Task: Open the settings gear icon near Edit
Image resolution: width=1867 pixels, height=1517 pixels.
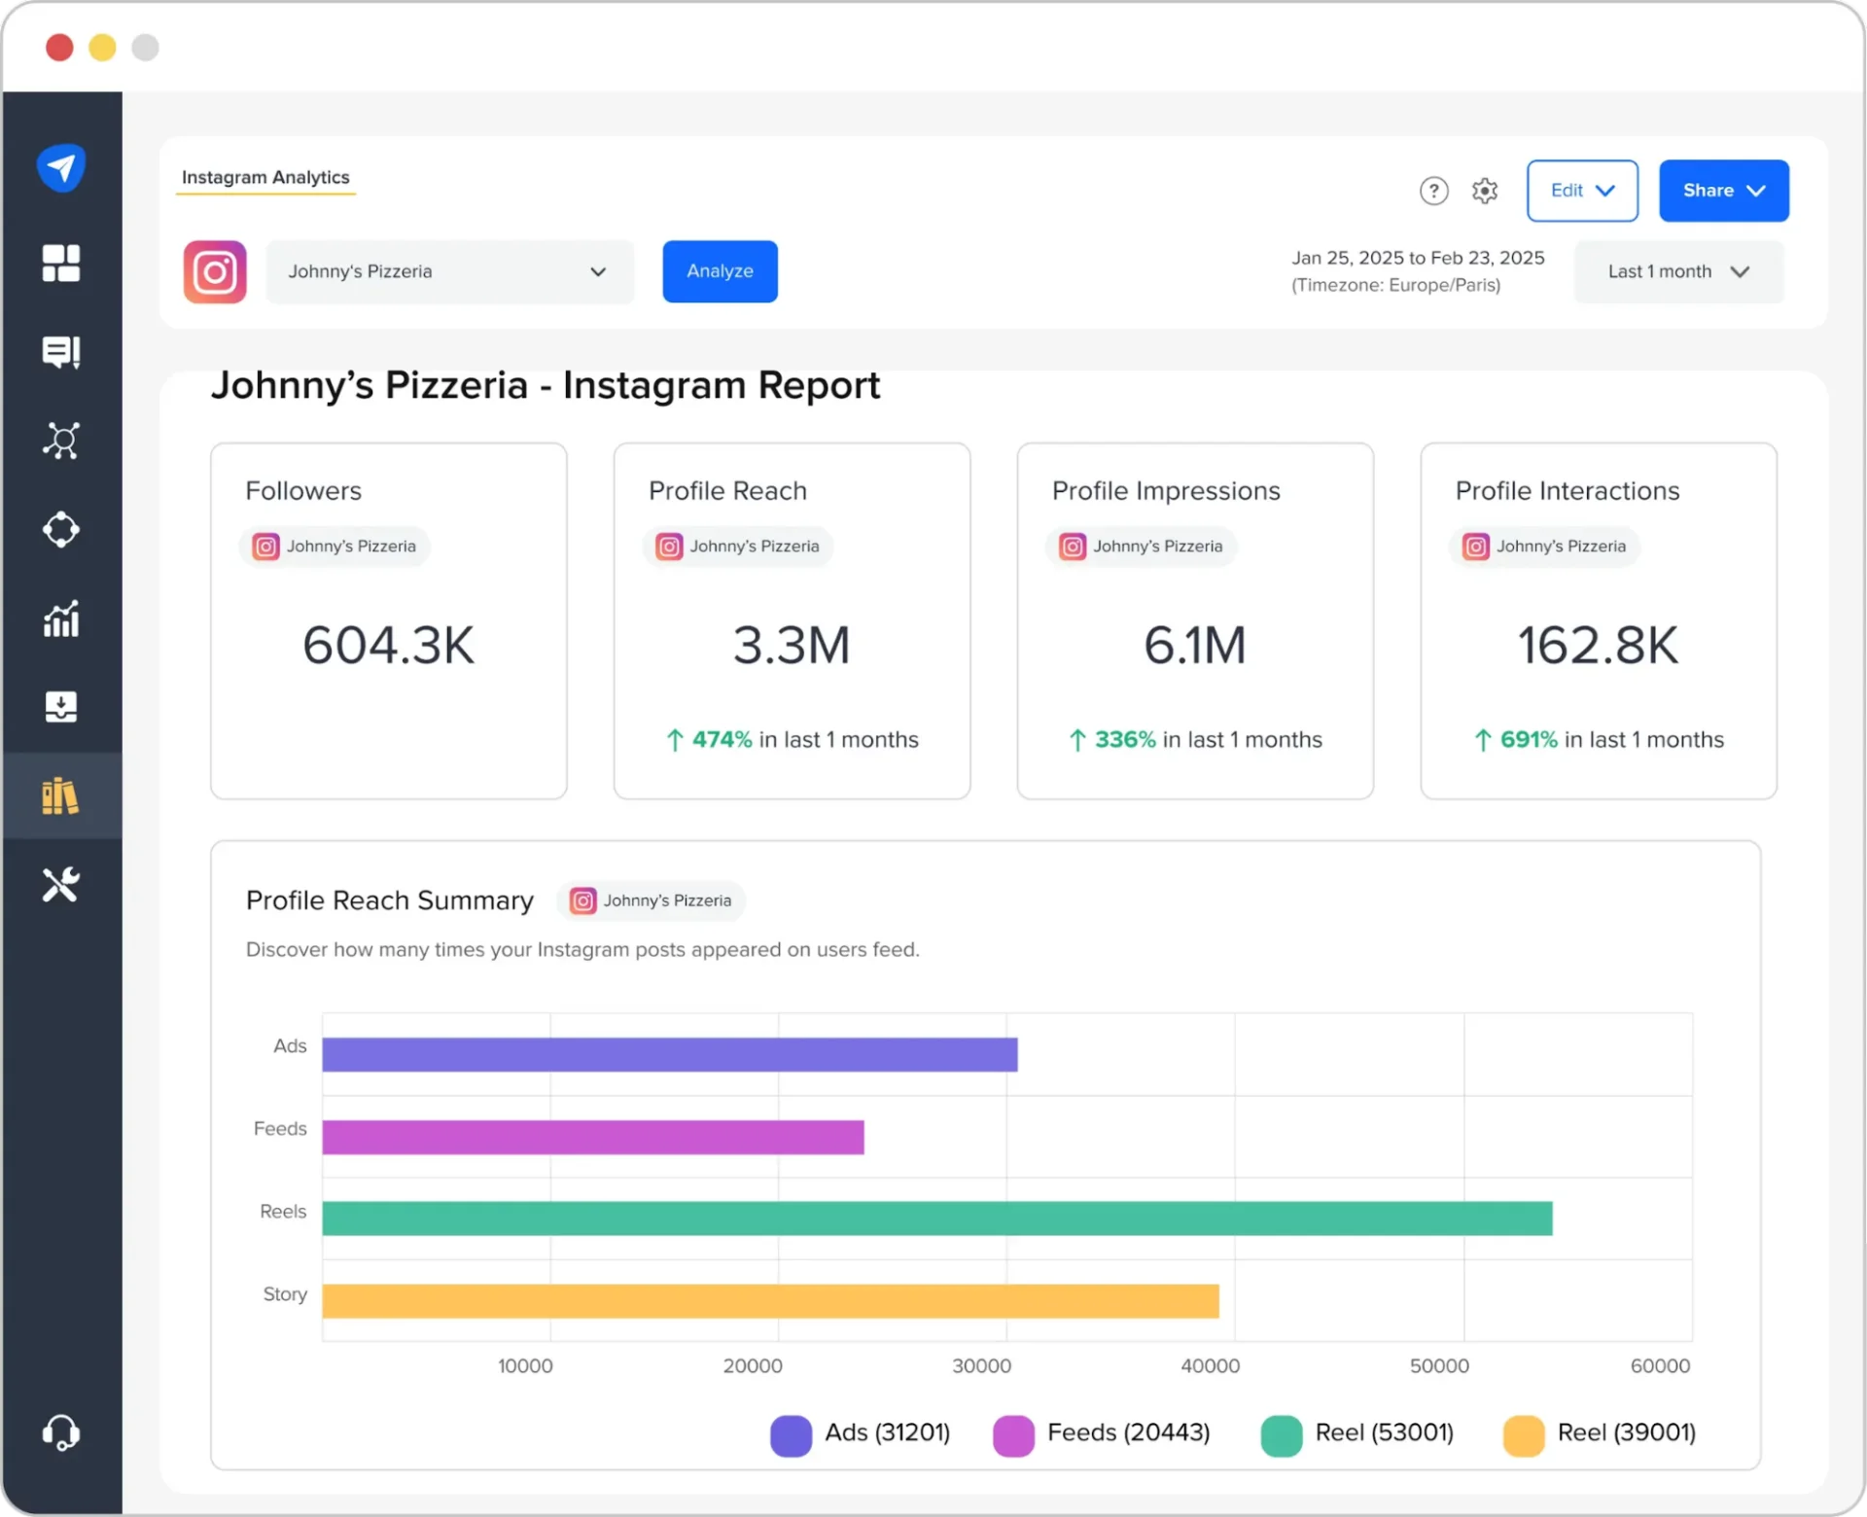Action: [x=1485, y=191]
